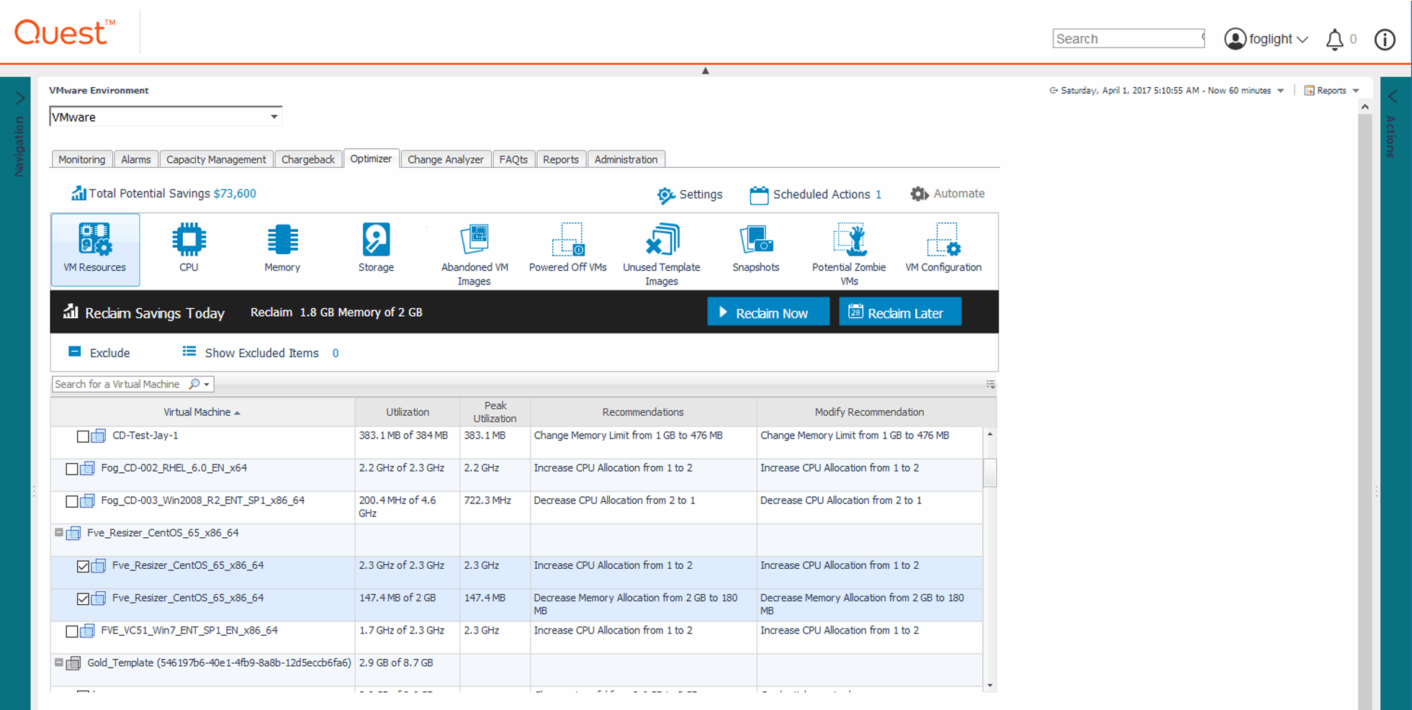Click the Utilization column header
Viewport: 1412px width, 710px height.
[x=408, y=412]
